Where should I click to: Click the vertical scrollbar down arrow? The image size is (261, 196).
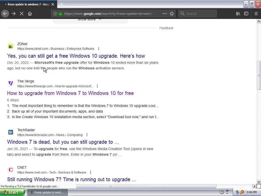(259, 182)
